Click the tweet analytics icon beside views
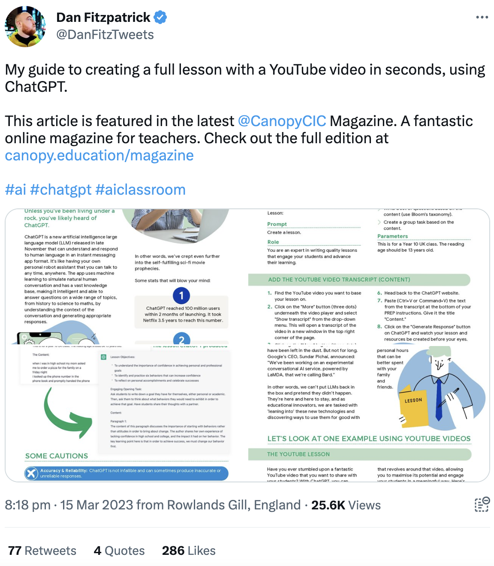Viewport: 494px width, 566px height. (x=482, y=504)
